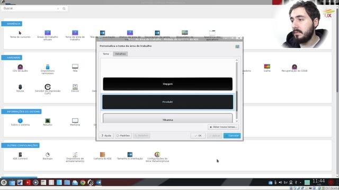The height and width of the screenshot is (190, 339).
Task: Open Tema da área de trabalho item
Action: pos(75,35)
